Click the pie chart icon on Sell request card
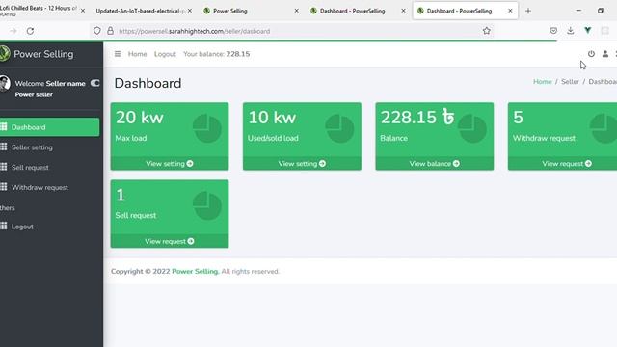 (207, 205)
